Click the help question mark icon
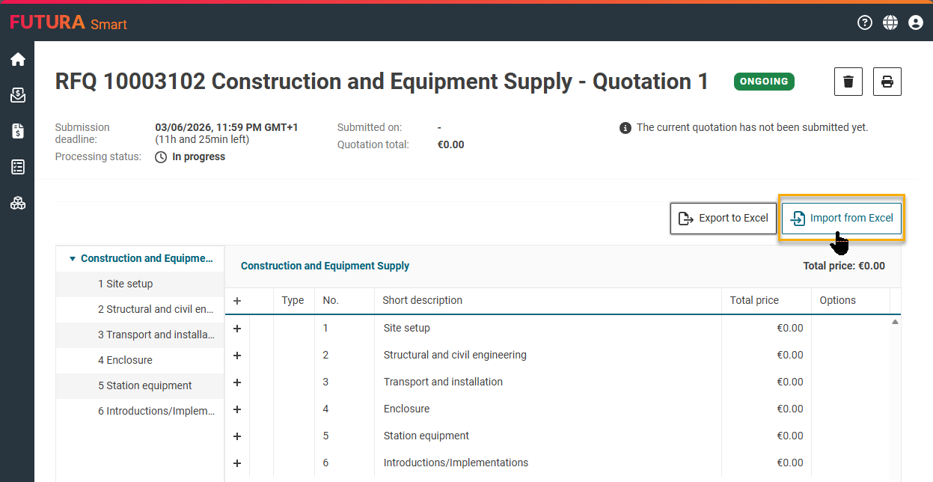The width and height of the screenshot is (933, 482). click(865, 22)
